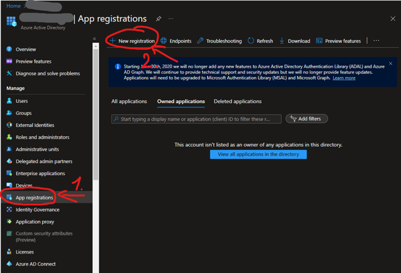Click the Custom security attributes icon
This screenshot has width=401, height=273.
tap(9, 233)
